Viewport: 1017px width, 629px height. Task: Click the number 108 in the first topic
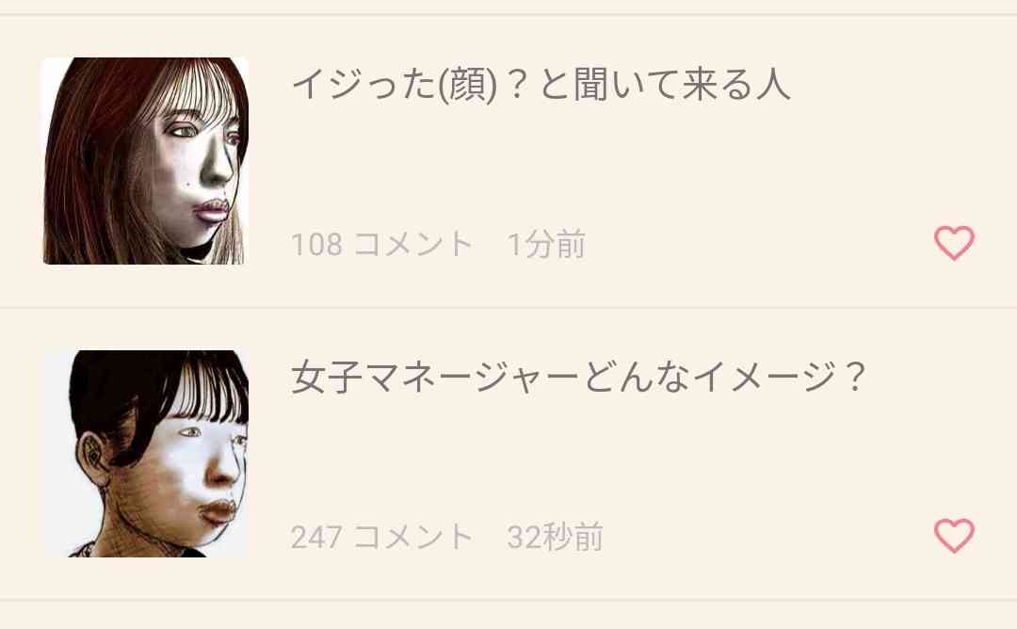[316, 245]
